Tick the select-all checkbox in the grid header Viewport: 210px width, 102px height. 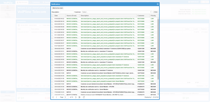tap(52, 16)
